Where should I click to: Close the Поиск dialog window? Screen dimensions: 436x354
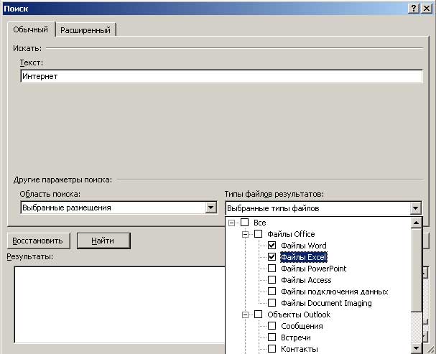point(427,7)
